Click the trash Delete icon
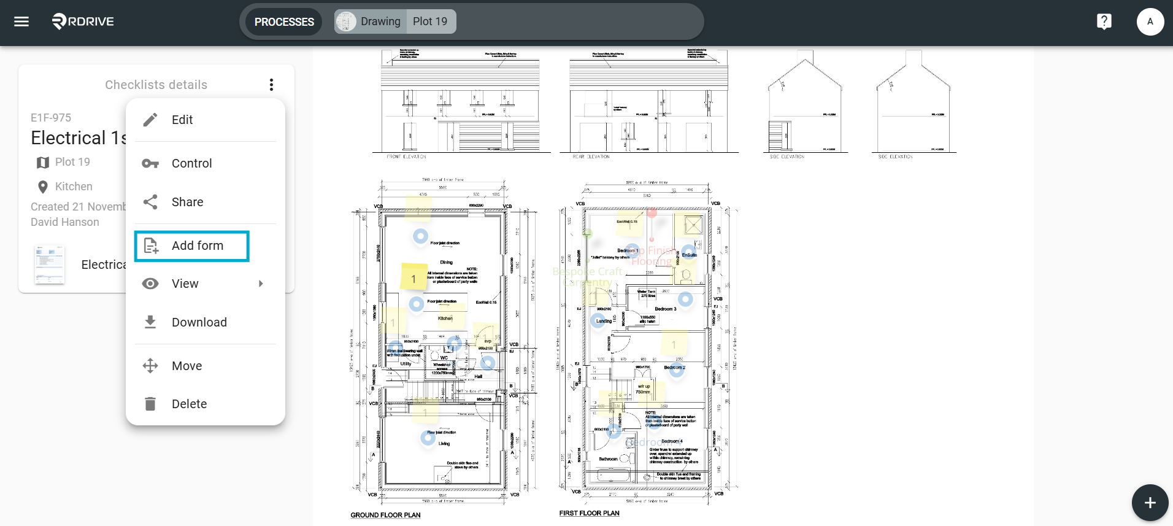Screen dimensions: 1173x526 (150, 404)
